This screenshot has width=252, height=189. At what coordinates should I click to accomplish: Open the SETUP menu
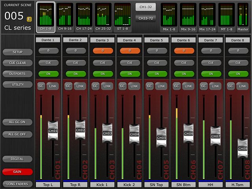17,52
